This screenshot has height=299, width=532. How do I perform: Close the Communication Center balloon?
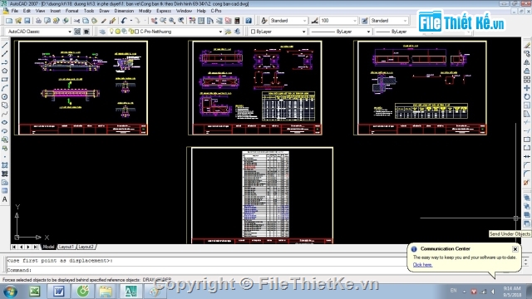pyautogui.click(x=515, y=249)
